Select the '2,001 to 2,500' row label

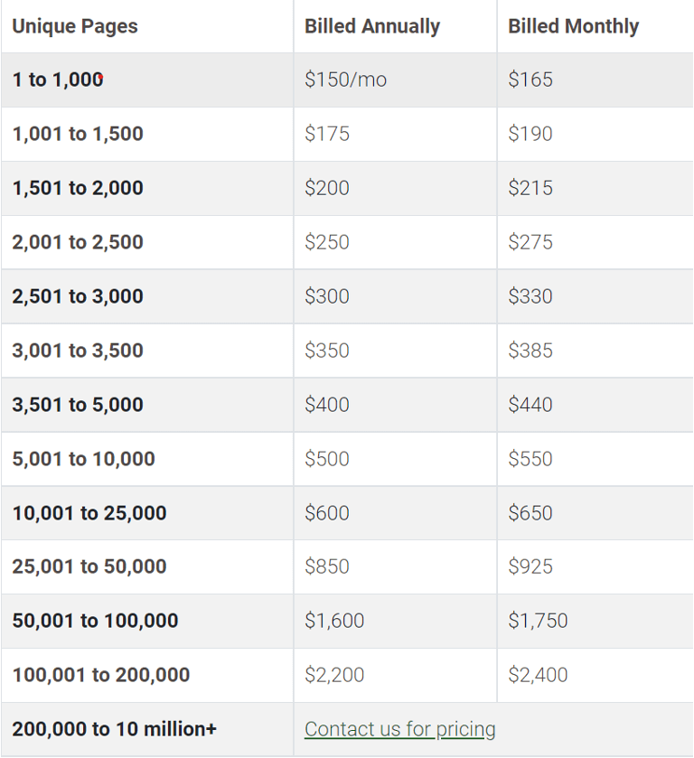(x=78, y=242)
